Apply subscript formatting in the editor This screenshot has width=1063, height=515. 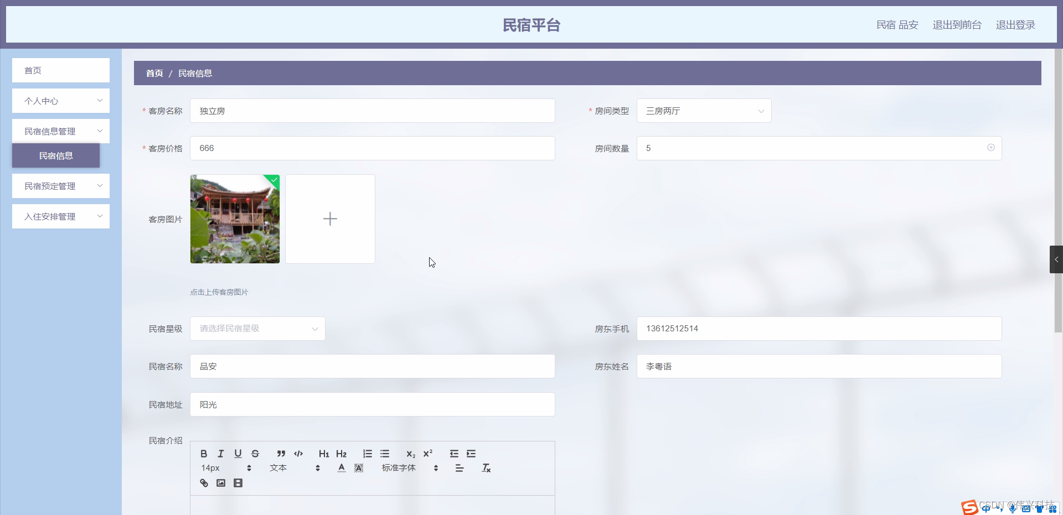click(410, 454)
